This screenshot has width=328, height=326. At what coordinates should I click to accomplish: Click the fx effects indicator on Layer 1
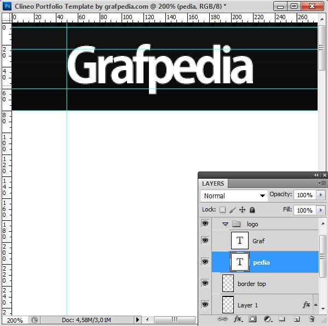306,305
